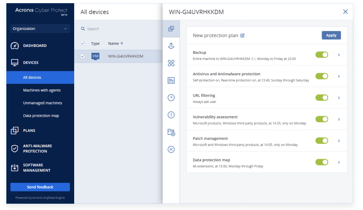Screen dimensions: 363x210
Task: Uncheck the WIN-GI4UVRHKKDM row checkbox
Action: [82, 56]
